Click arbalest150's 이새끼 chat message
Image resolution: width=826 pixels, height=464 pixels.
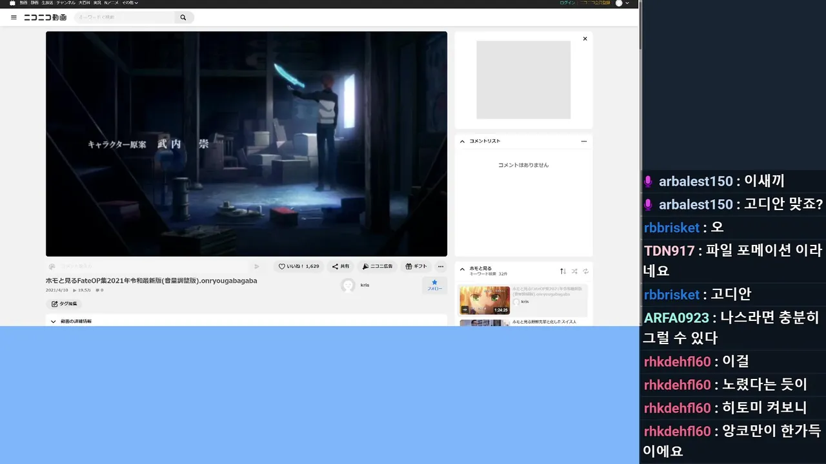pos(764,181)
